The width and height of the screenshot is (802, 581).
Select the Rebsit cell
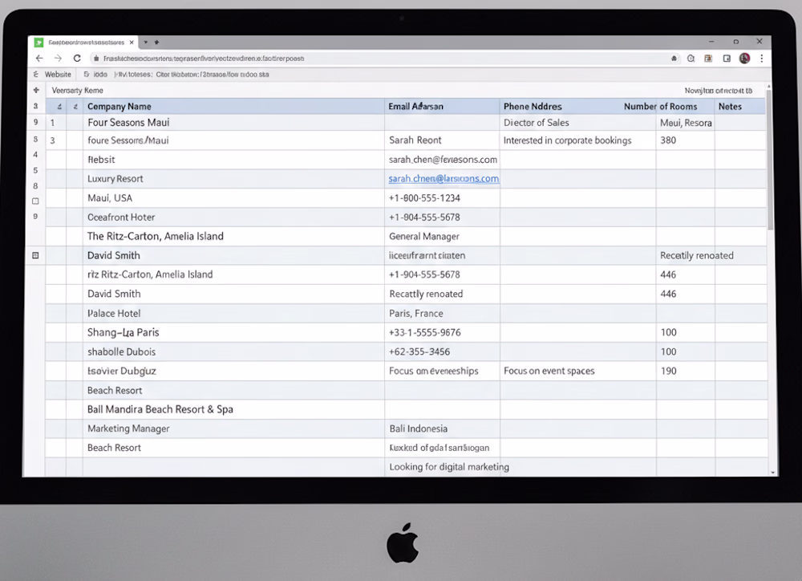(x=233, y=160)
